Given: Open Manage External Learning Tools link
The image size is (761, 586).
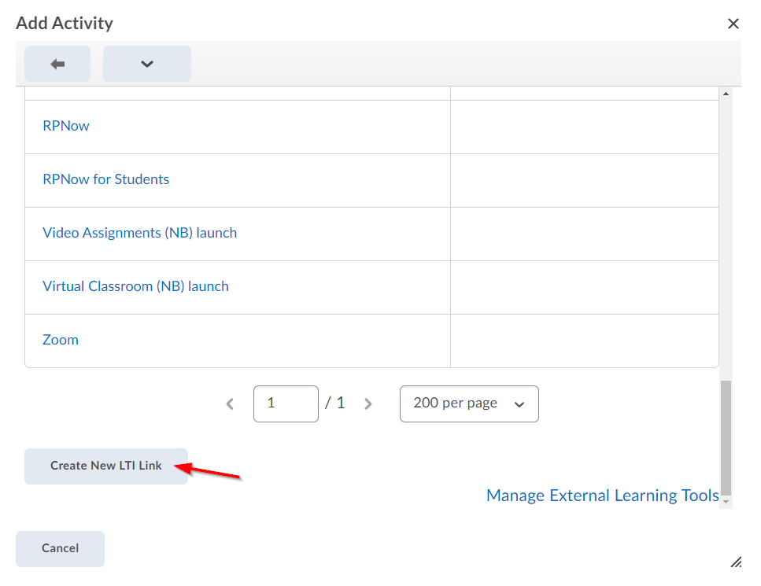Looking at the screenshot, I should (603, 496).
